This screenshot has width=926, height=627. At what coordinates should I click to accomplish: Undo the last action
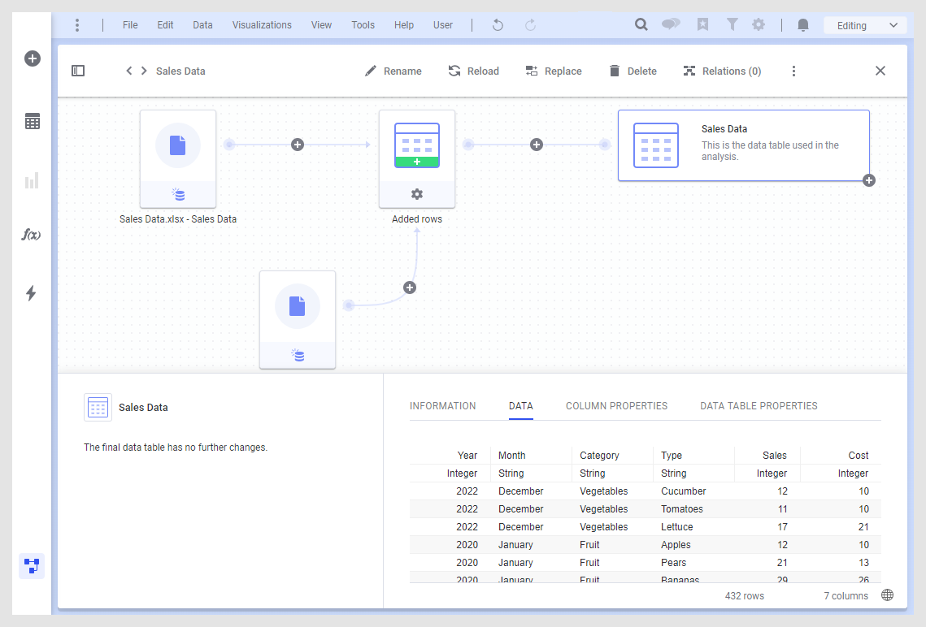498,25
